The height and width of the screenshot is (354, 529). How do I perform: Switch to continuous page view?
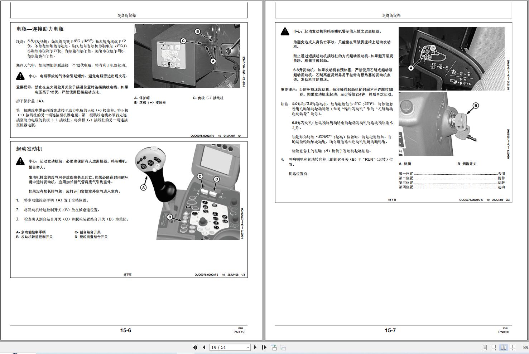(x=494, y=347)
